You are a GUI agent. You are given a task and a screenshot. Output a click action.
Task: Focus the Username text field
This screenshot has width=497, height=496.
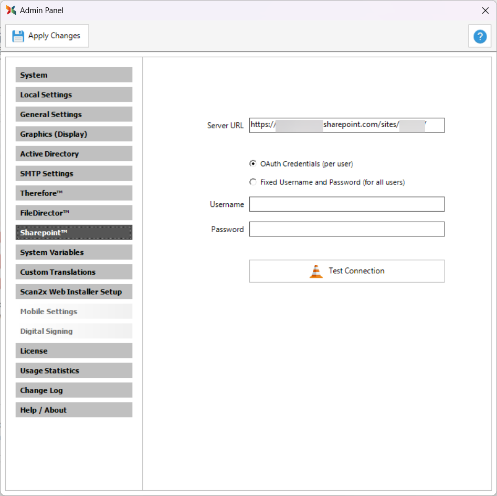pyautogui.click(x=346, y=204)
